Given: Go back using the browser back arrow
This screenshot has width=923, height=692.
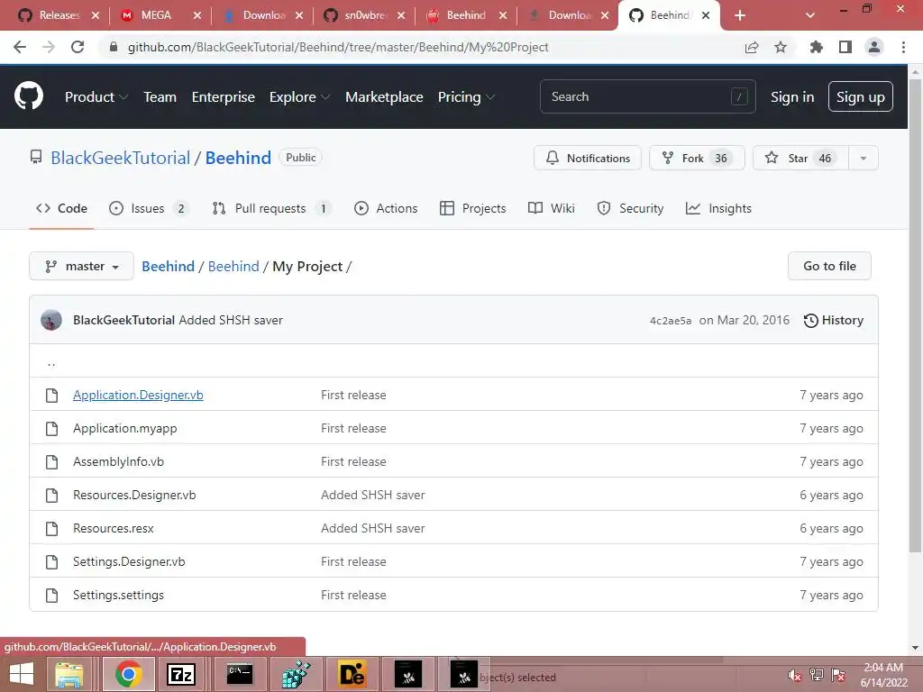Looking at the screenshot, I should [x=20, y=47].
